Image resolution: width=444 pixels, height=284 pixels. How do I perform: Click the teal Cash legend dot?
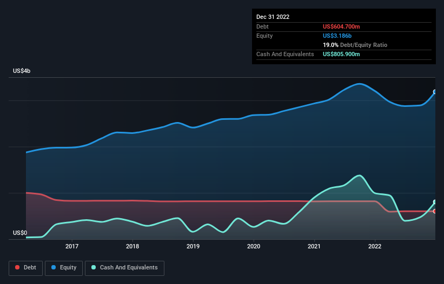[x=94, y=267]
